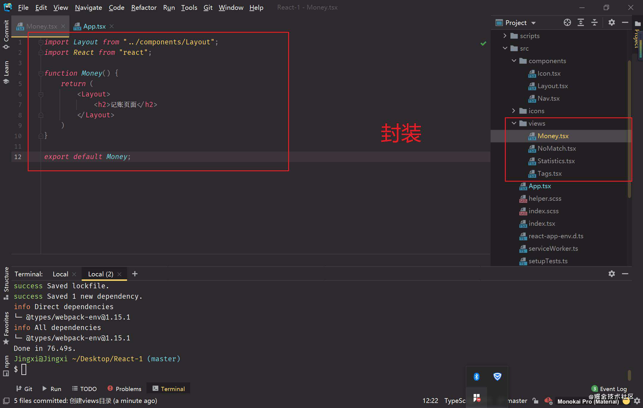Viewport: 643px width, 408px height.
Task: Select Layout.tsx in the project tree
Action: (553, 86)
